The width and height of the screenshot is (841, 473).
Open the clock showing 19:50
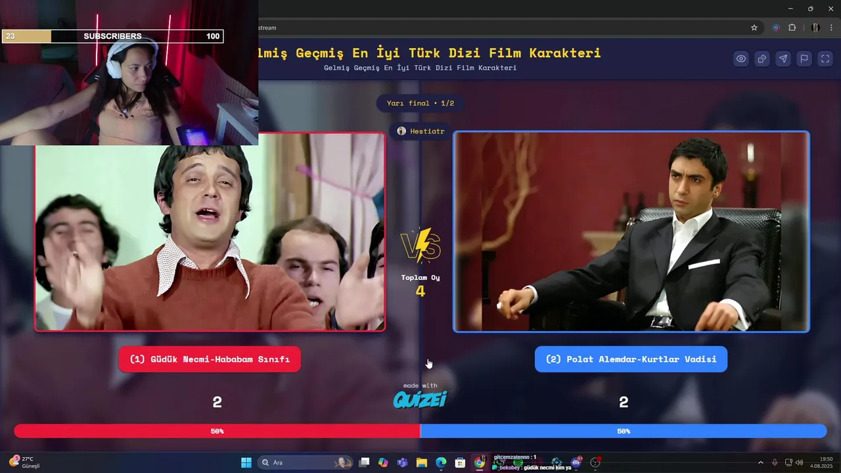tap(821, 462)
